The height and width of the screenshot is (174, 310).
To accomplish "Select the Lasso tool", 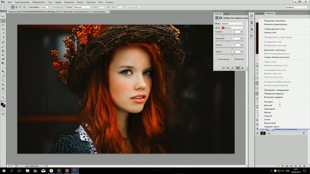I will 3,25.
